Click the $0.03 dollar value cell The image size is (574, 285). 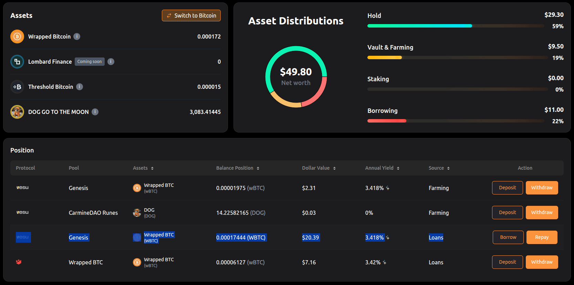tap(309, 213)
